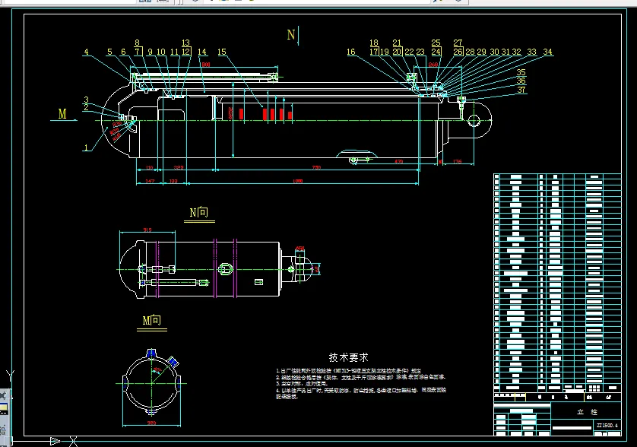Click the N向 view title

tap(199, 212)
